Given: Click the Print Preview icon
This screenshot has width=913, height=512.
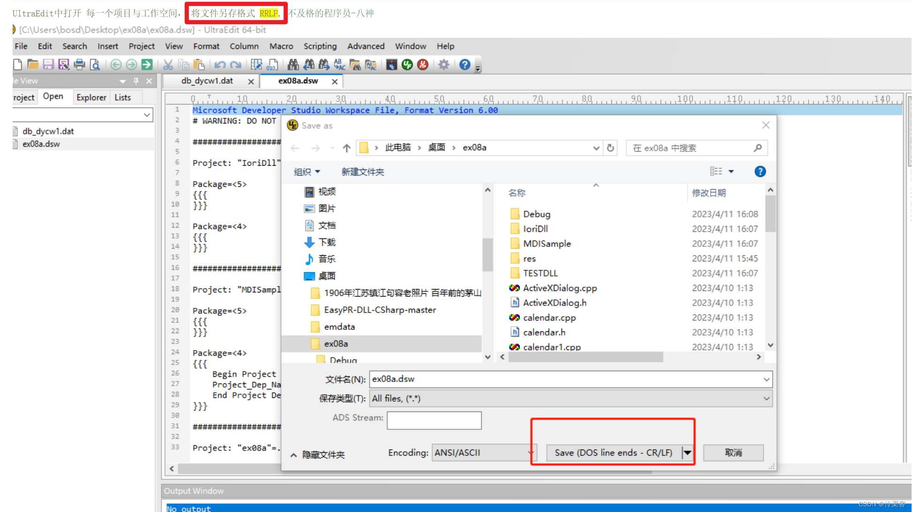Looking at the screenshot, I should (95, 64).
